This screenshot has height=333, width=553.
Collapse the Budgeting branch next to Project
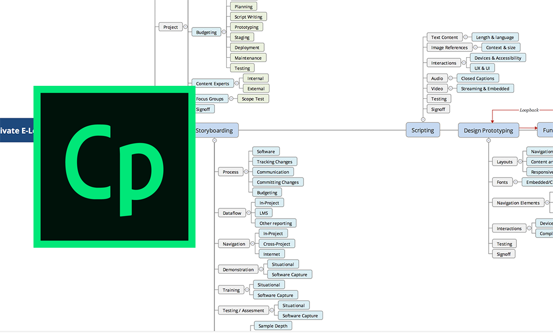[224, 32]
